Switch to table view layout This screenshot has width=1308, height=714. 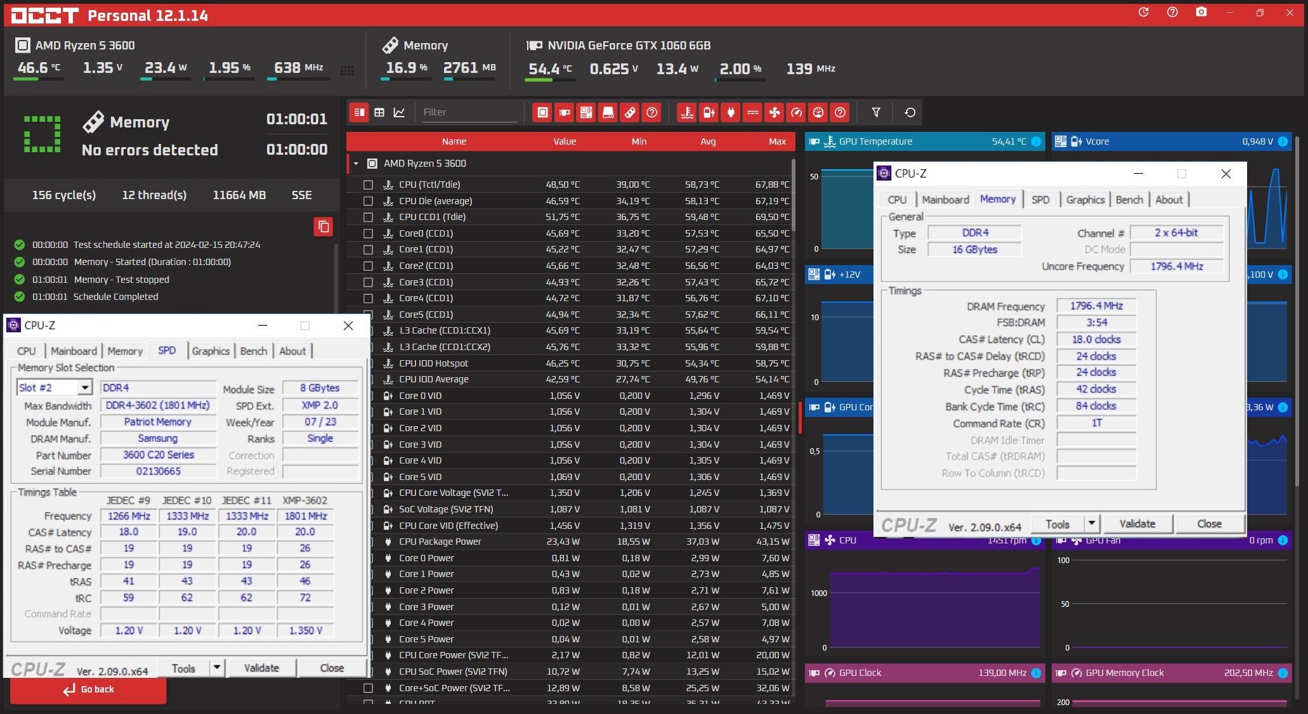tap(379, 112)
